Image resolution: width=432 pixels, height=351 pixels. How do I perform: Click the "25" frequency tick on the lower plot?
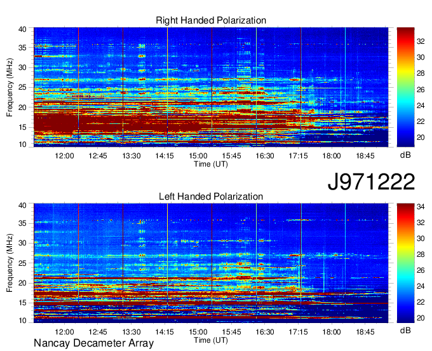(x=22, y=263)
